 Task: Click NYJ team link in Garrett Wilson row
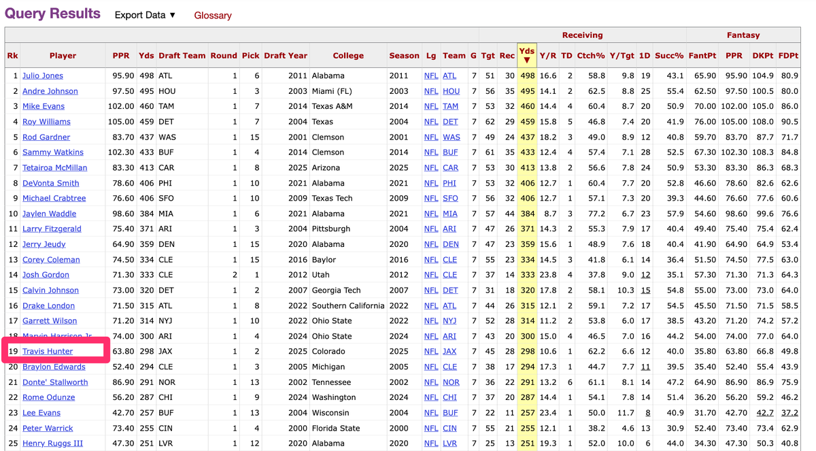point(450,320)
